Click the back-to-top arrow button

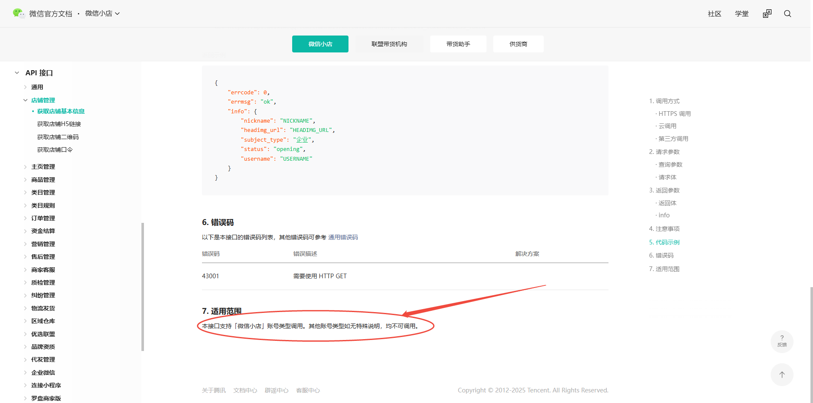point(782,375)
